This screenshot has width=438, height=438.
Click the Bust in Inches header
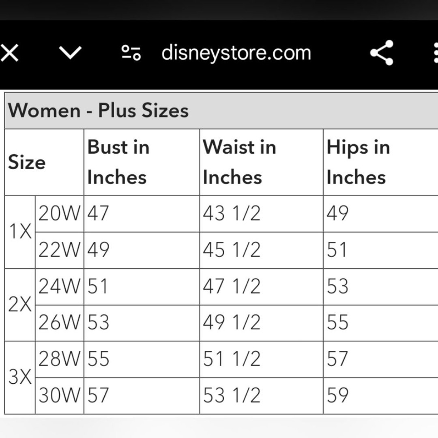click(x=118, y=162)
